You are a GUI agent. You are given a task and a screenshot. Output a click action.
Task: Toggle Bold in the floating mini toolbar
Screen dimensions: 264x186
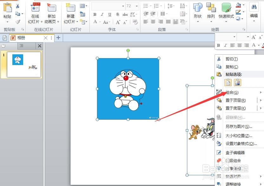219,45
